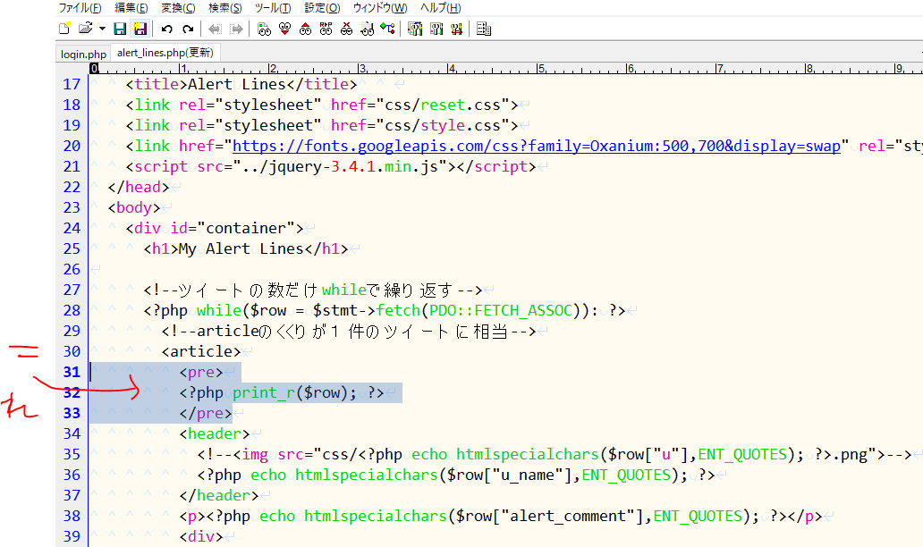This screenshot has height=547, width=923.
Task: Redo the last undone edit
Action: click(x=188, y=29)
